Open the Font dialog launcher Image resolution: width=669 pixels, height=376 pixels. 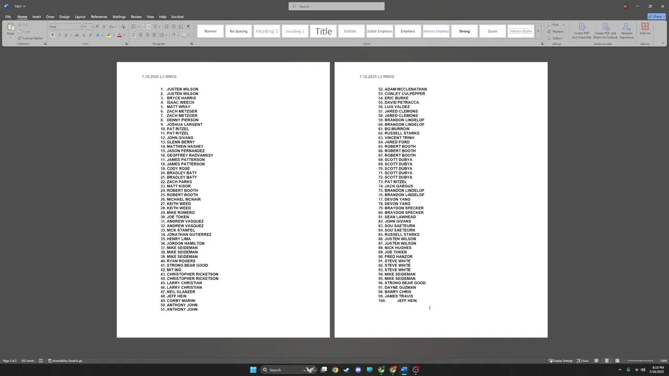tap(126, 44)
